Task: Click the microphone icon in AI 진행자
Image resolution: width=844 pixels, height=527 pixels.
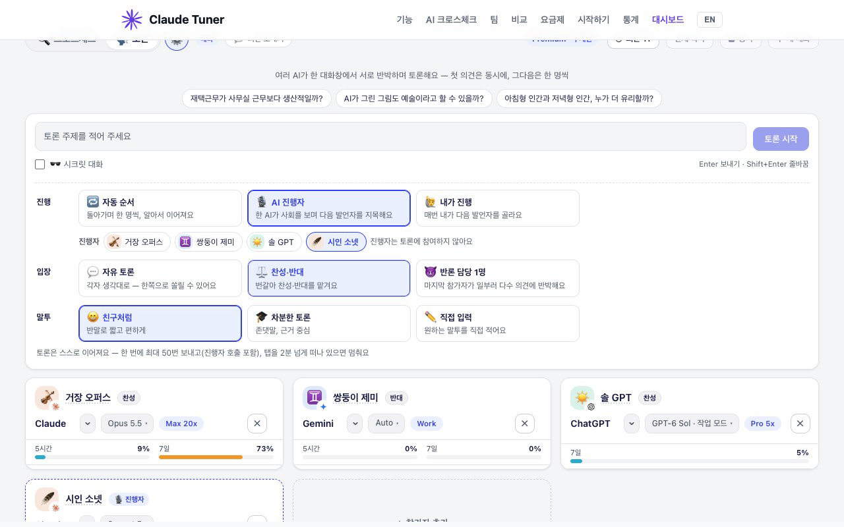Action: click(x=262, y=202)
